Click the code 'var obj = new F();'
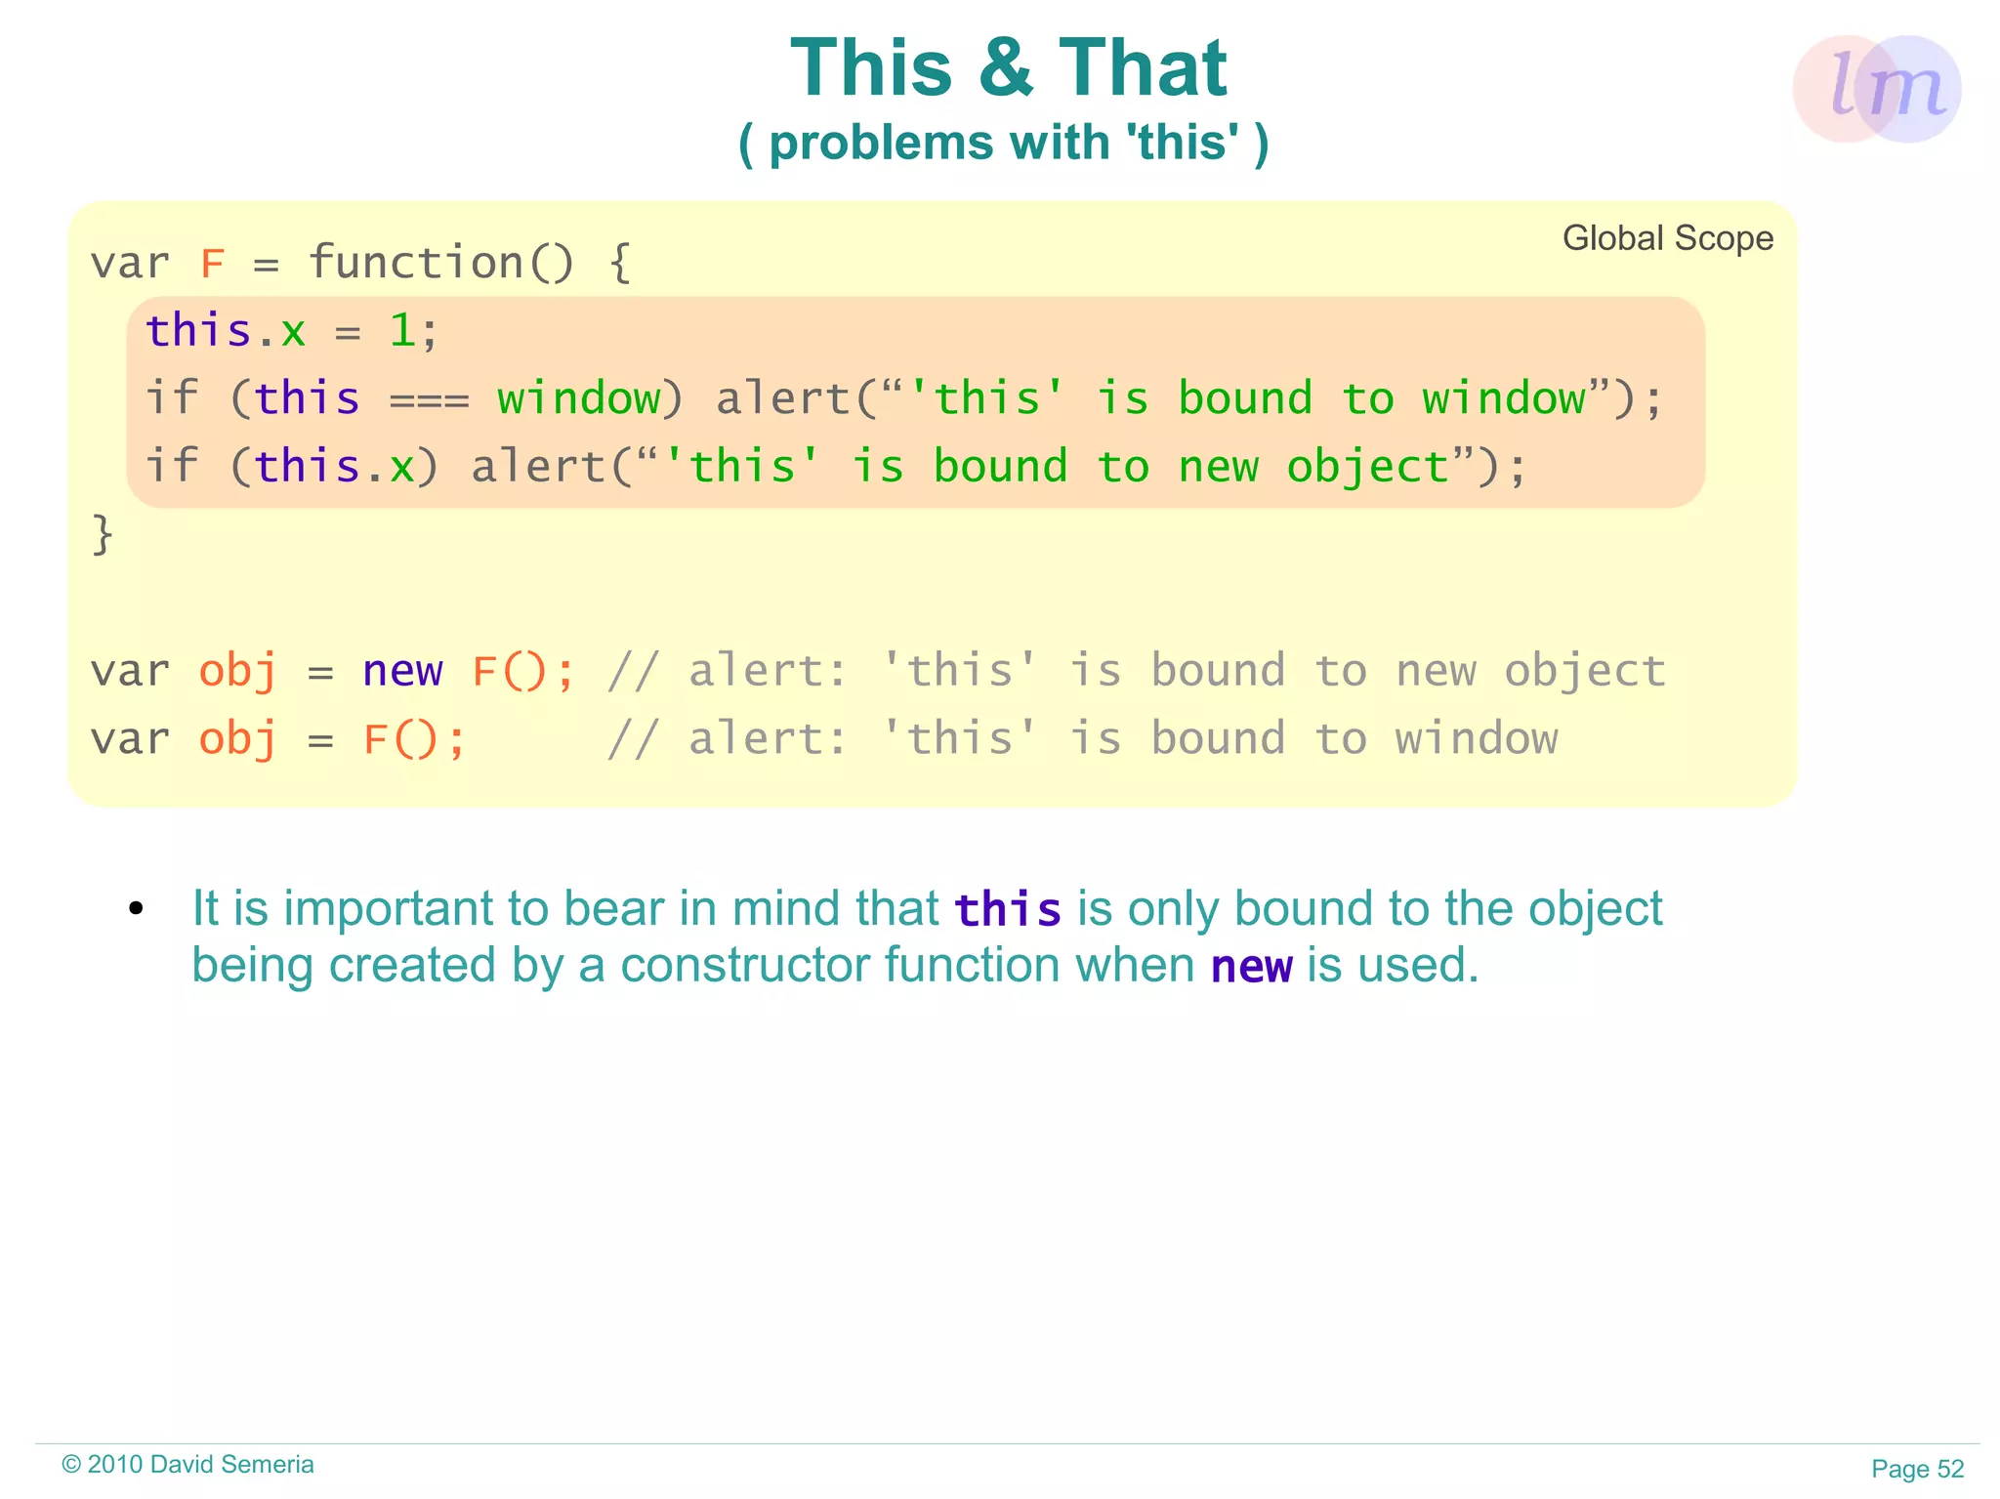Viewport: 2000px width, 1499px height. [333, 672]
